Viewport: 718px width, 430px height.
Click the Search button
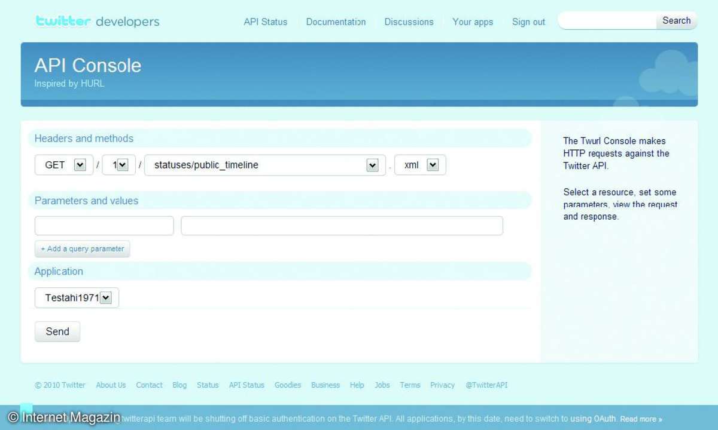point(677,20)
